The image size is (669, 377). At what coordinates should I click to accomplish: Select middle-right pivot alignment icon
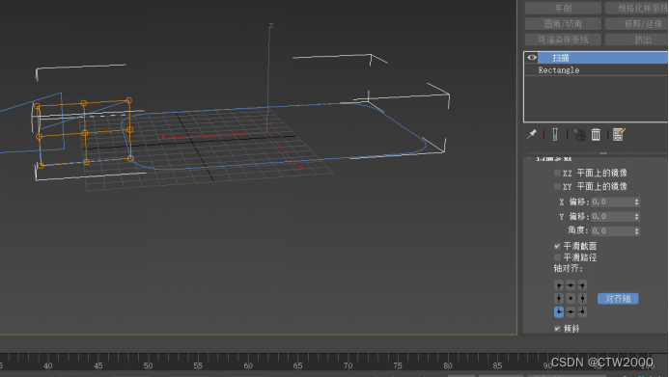click(582, 299)
